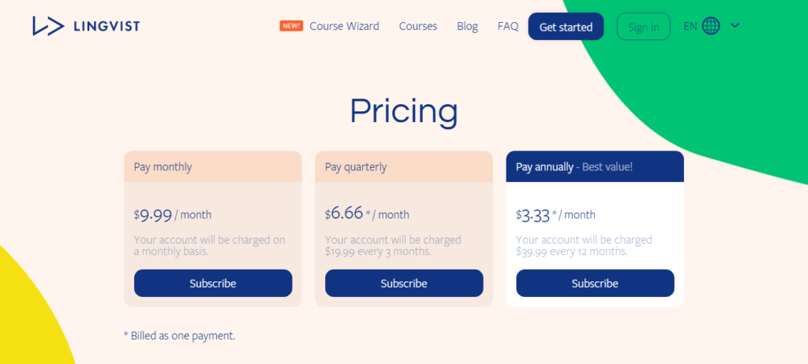The image size is (808, 364).
Task: Expand the language chevron dropdown
Action: pyautogui.click(x=735, y=26)
